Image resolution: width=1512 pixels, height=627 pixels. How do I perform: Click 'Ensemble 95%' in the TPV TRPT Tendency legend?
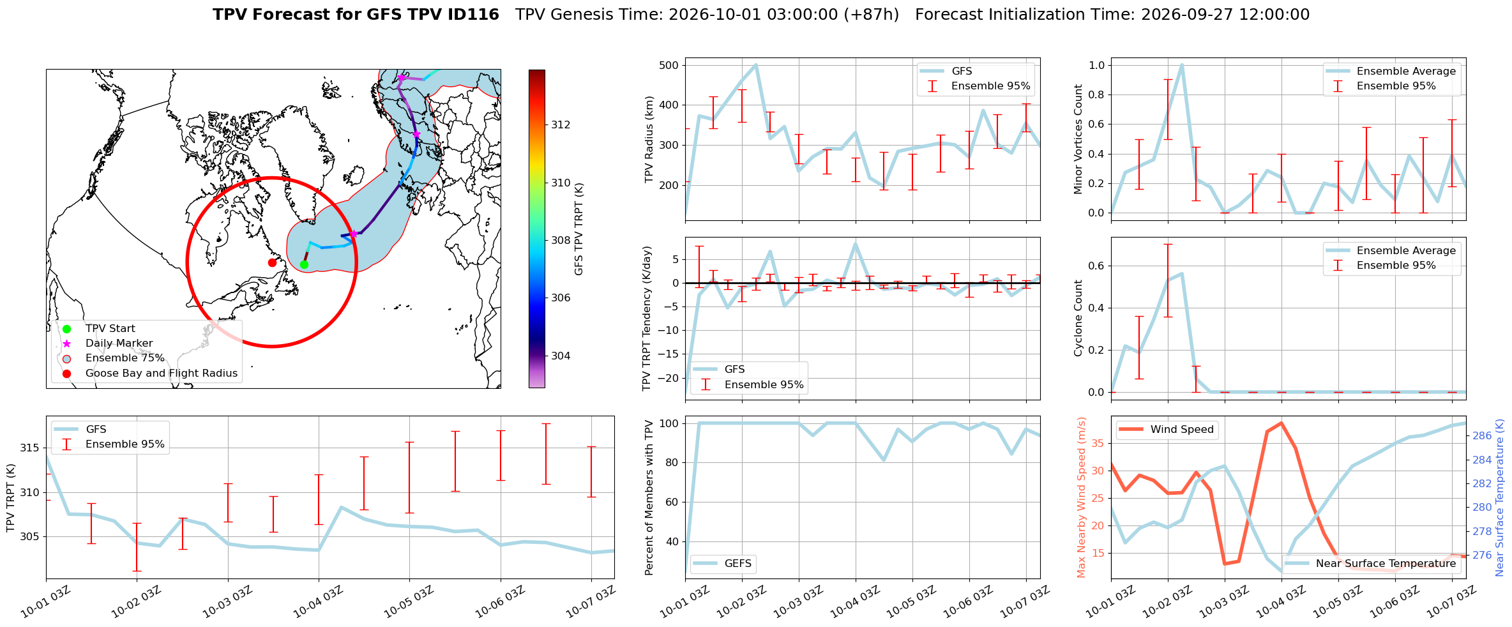(764, 384)
